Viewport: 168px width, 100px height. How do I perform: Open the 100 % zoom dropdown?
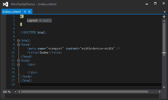click(x=15, y=92)
